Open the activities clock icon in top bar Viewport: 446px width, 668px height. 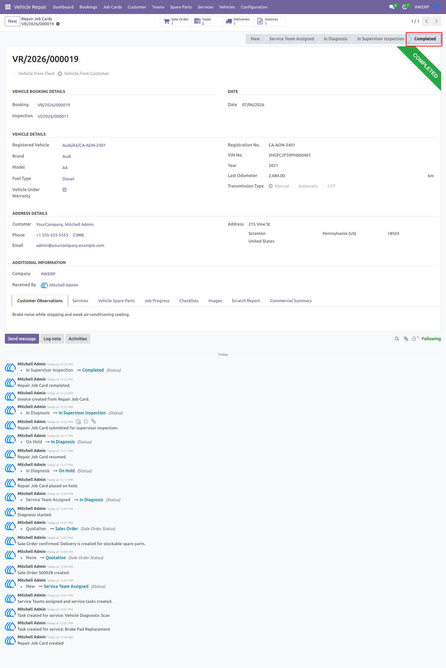(x=405, y=7)
